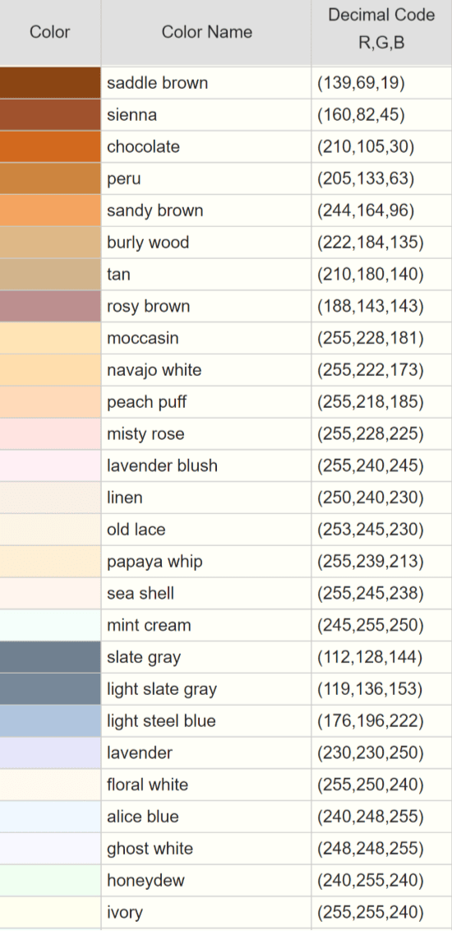Select the sienna color swatch
Image resolution: width=452 pixels, height=931 pixels.
click(x=50, y=114)
